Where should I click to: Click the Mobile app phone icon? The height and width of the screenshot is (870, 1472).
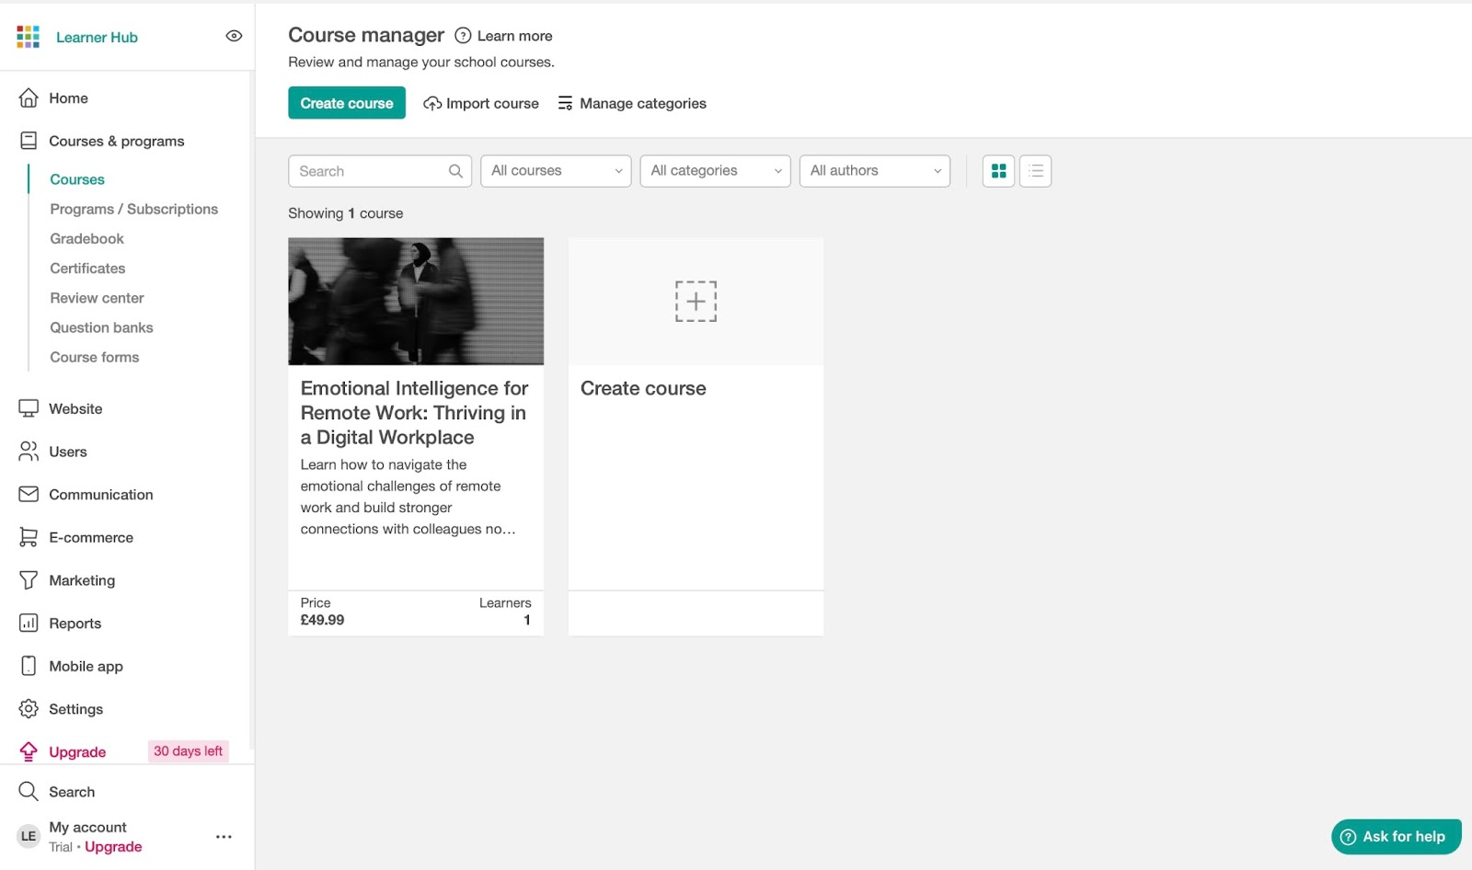coord(29,666)
